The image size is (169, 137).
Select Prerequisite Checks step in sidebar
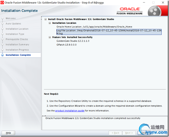pos(17,39)
